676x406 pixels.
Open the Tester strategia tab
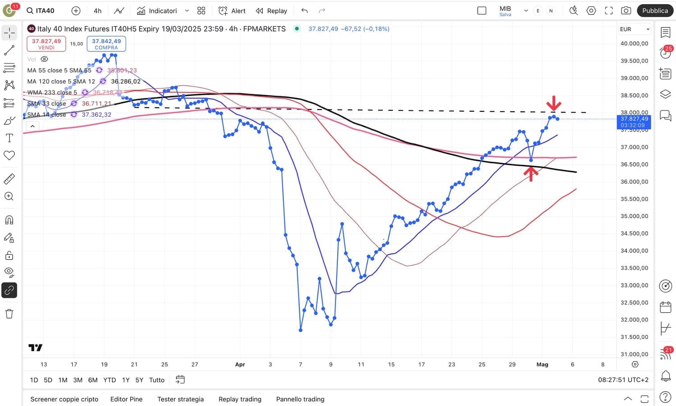point(181,399)
